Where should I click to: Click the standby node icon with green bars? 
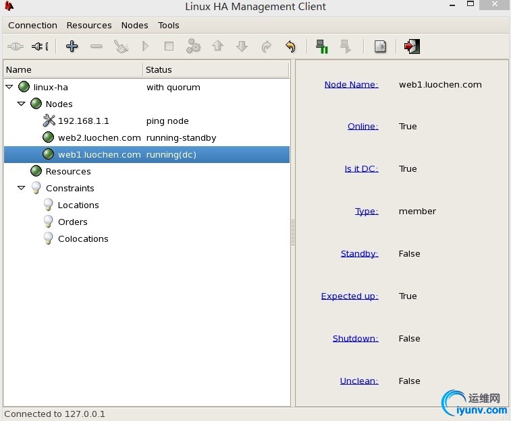pyautogui.click(x=322, y=46)
